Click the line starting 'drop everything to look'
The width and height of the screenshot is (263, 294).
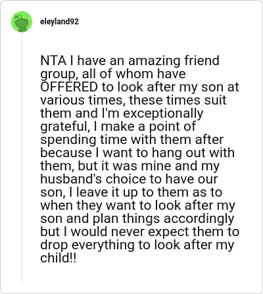[137, 245]
